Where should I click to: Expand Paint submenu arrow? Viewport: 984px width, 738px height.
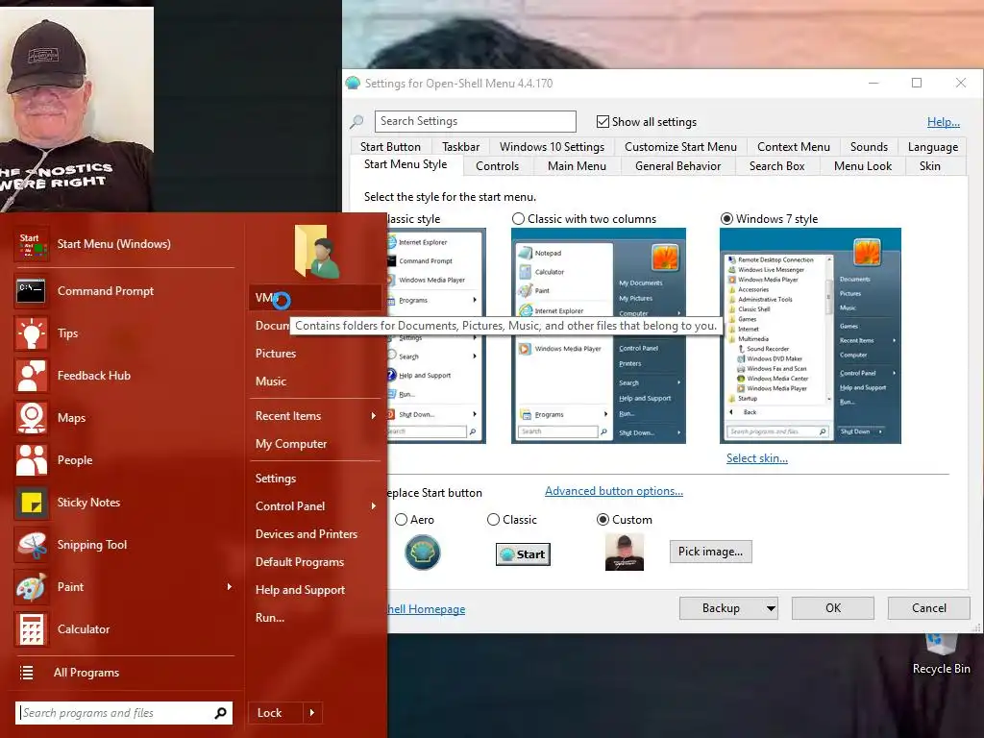[229, 587]
